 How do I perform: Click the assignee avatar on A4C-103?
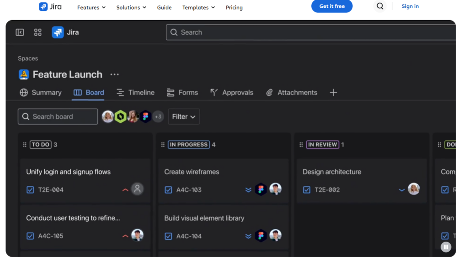tap(275, 189)
